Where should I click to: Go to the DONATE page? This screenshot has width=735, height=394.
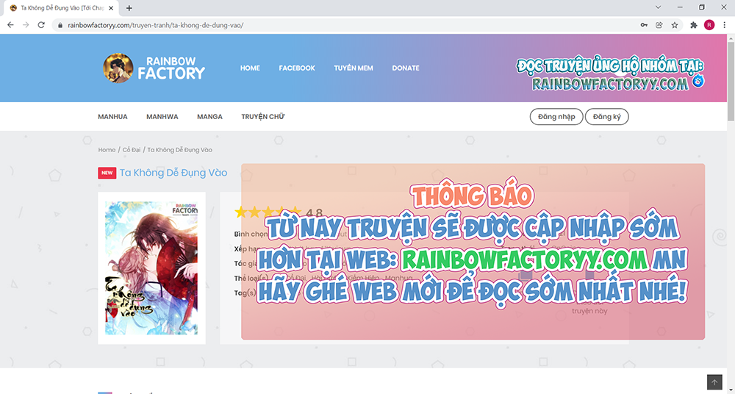[406, 68]
